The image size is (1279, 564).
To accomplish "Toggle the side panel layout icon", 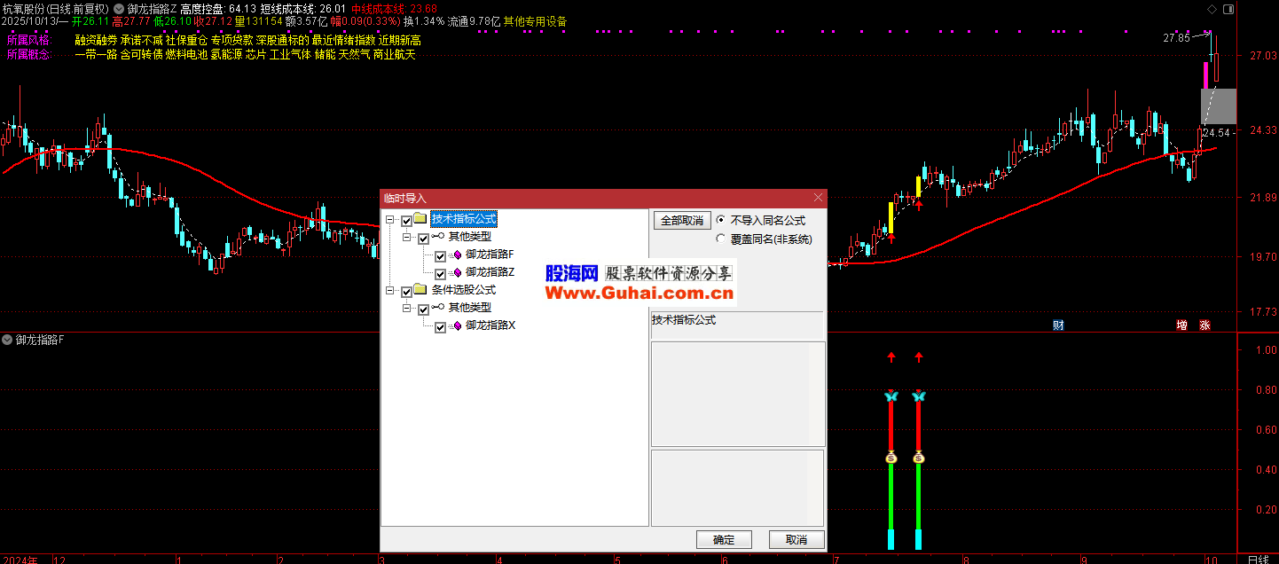I will (x=1228, y=9).
